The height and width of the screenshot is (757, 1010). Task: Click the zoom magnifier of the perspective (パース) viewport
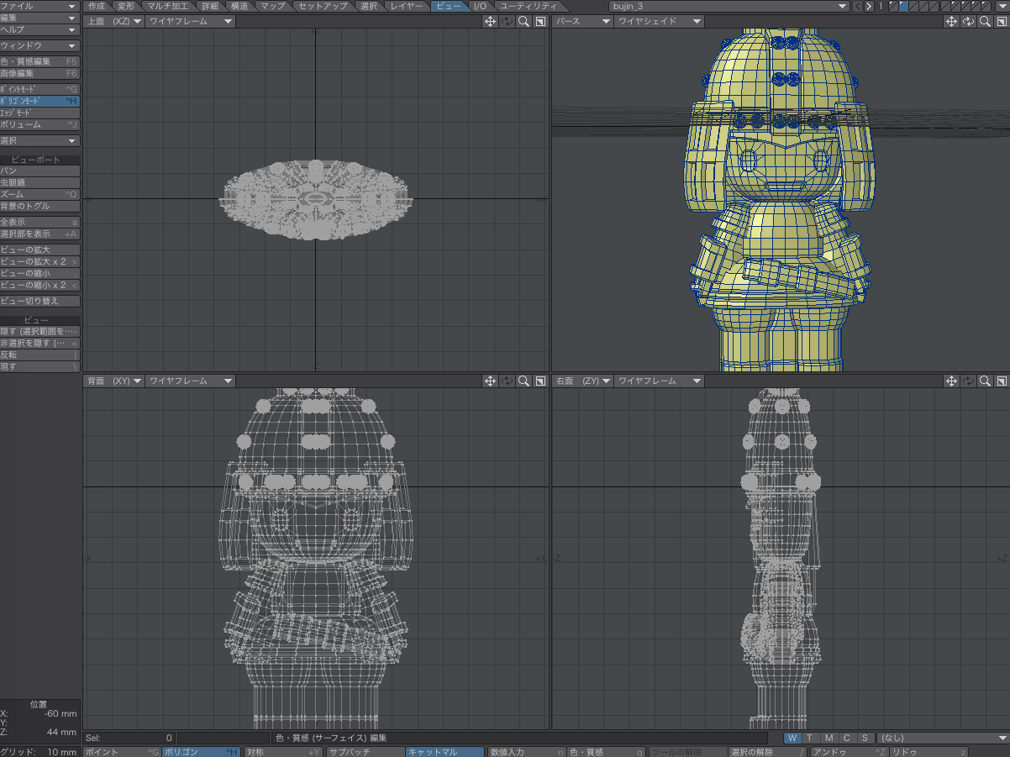click(x=985, y=21)
